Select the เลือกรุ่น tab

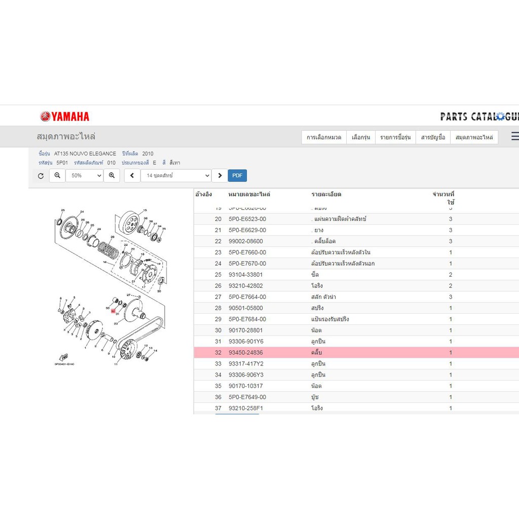[x=361, y=137]
